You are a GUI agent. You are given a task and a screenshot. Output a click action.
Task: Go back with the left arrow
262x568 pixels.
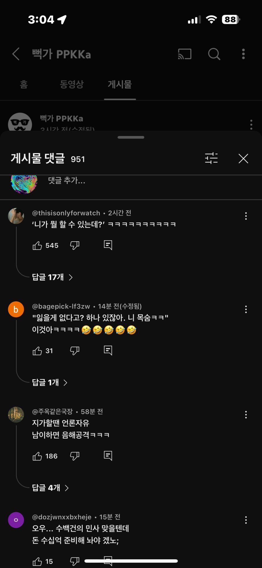16,54
